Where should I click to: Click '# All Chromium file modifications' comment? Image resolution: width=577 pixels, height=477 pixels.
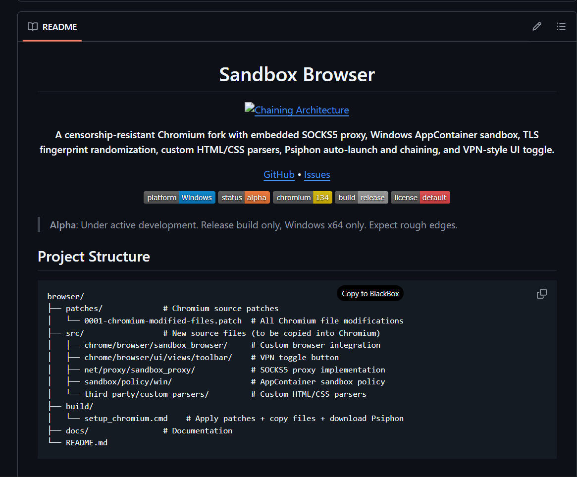click(327, 320)
